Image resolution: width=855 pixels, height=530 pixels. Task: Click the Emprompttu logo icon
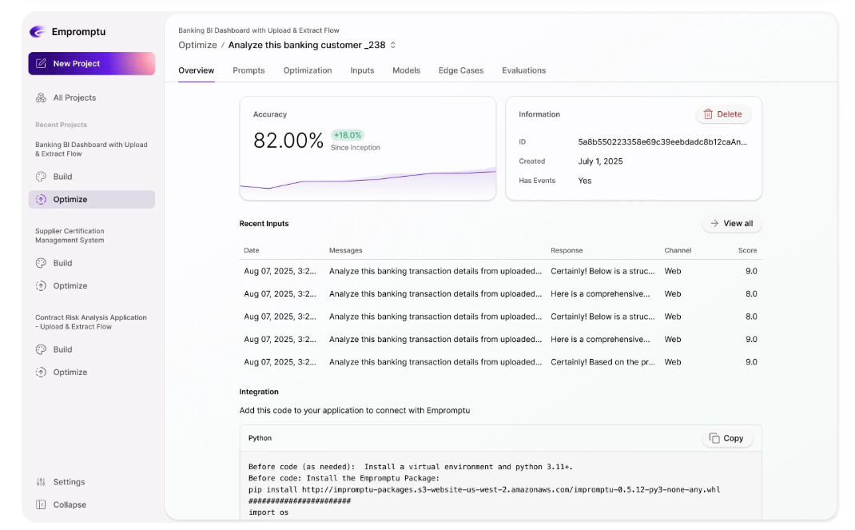click(37, 32)
